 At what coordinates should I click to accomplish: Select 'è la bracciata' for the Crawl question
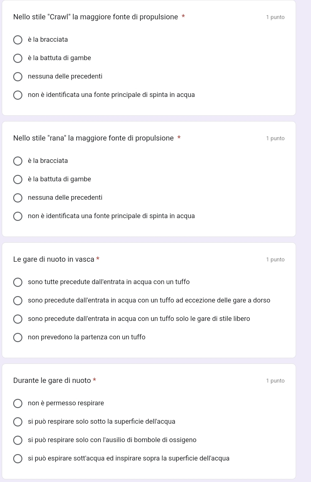(x=18, y=40)
